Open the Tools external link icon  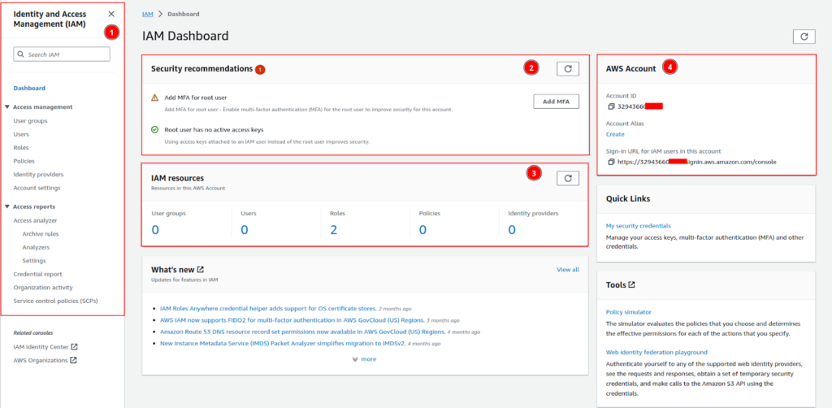click(631, 285)
